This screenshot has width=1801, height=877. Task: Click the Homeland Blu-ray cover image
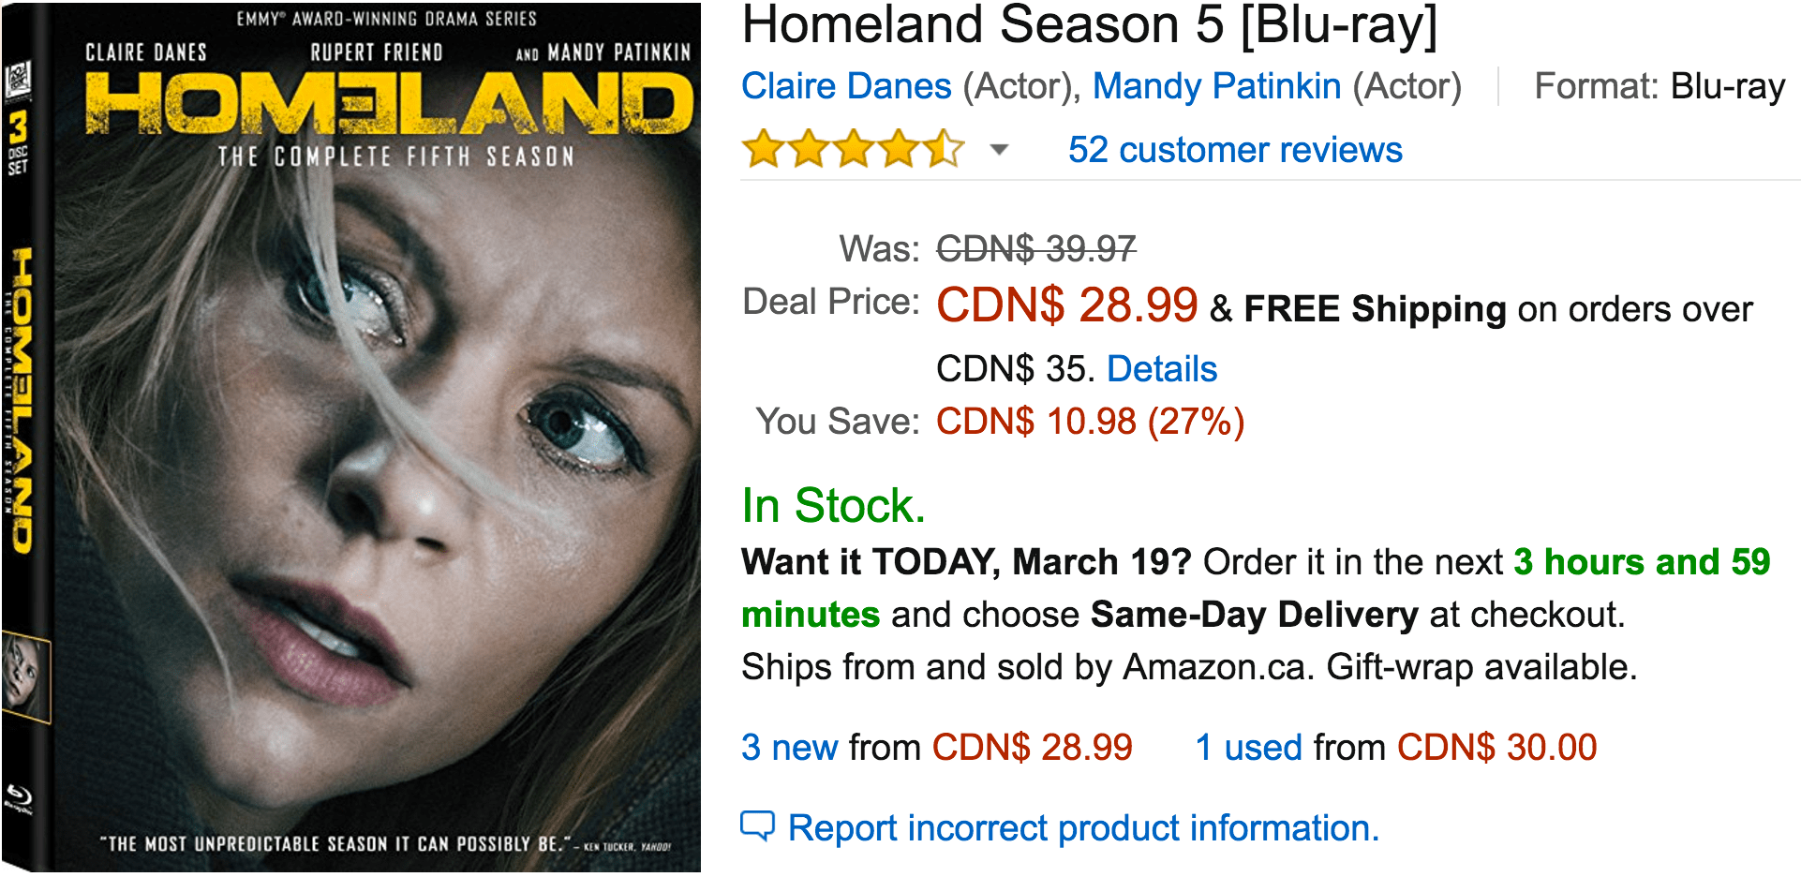pyautogui.click(x=351, y=438)
